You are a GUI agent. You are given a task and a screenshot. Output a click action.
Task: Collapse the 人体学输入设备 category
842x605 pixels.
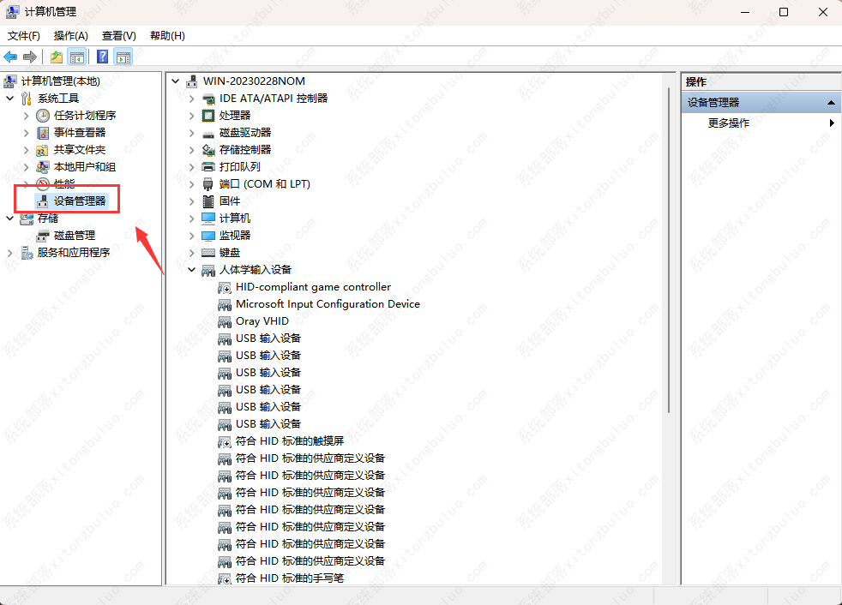tap(190, 269)
